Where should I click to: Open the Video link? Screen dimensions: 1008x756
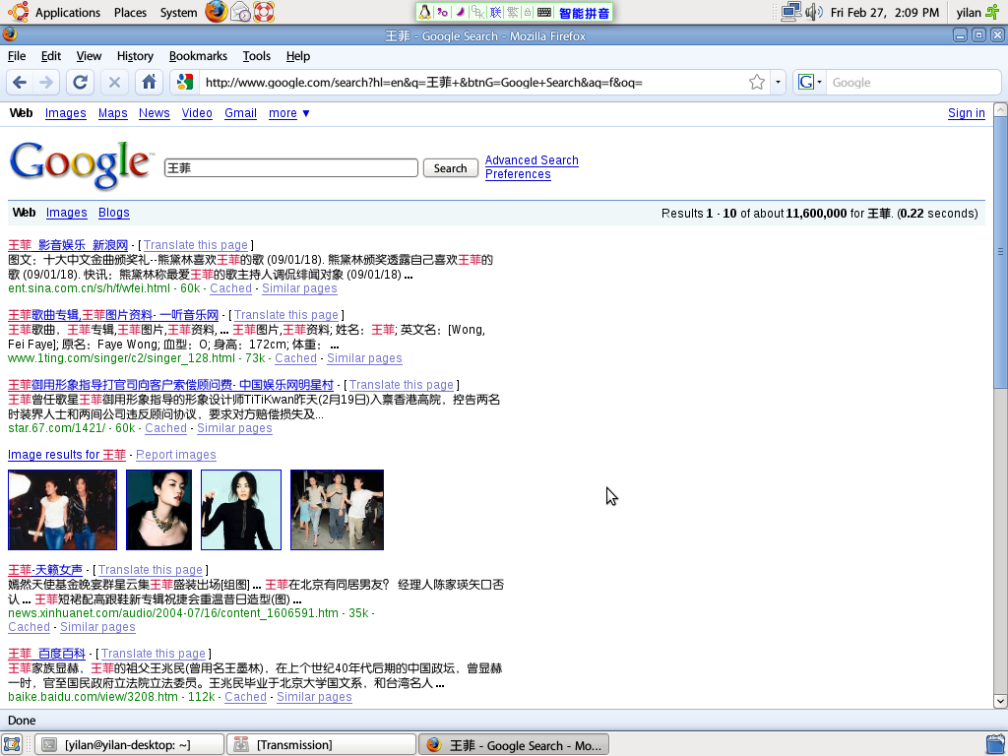[197, 113]
